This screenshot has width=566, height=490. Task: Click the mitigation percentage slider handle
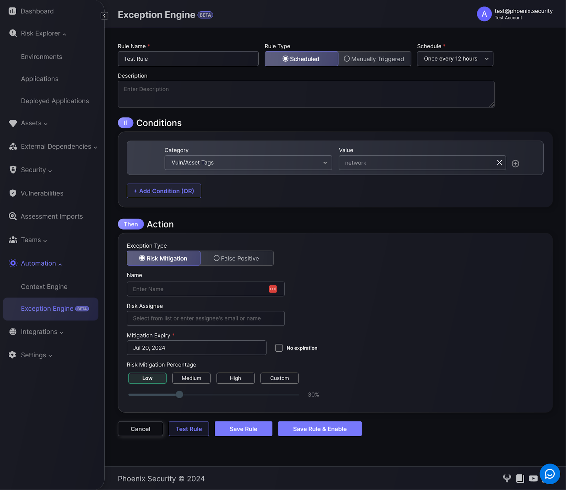pyautogui.click(x=179, y=394)
